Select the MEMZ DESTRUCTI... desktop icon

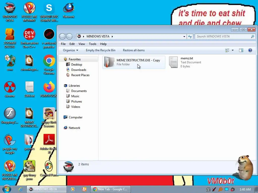click(x=29, y=118)
